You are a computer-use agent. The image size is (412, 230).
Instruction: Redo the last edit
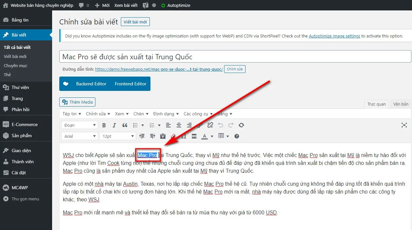231,125
